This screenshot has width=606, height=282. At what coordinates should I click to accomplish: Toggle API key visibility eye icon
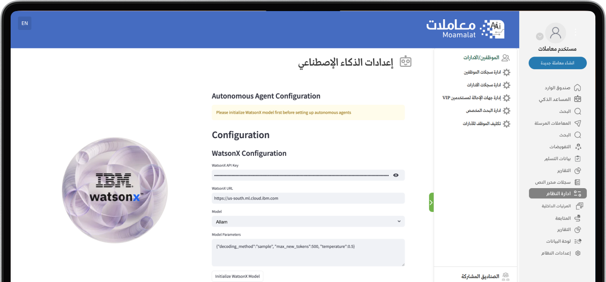click(x=396, y=175)
